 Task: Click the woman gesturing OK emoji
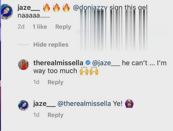tap(129, 104)
